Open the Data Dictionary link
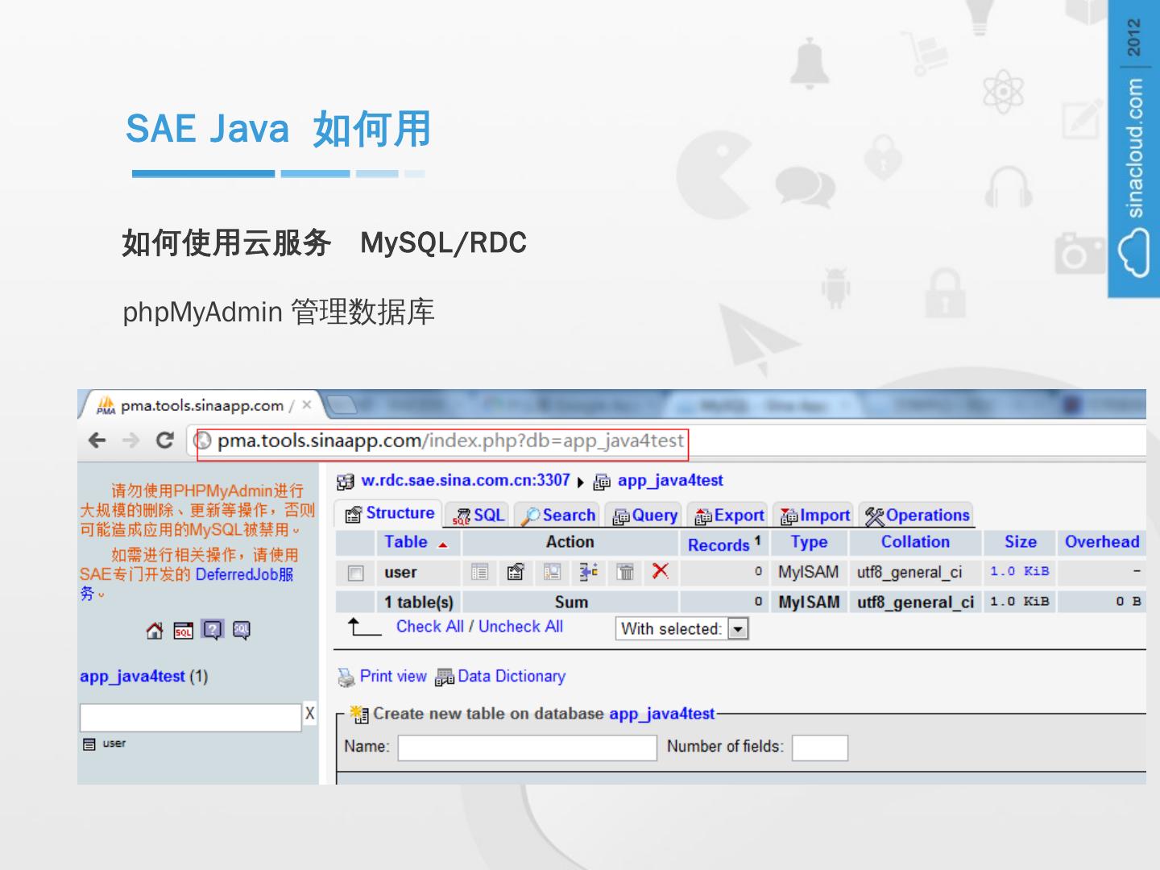The image size is (1160, 870). pyautogui.click(x=512, y=677)
